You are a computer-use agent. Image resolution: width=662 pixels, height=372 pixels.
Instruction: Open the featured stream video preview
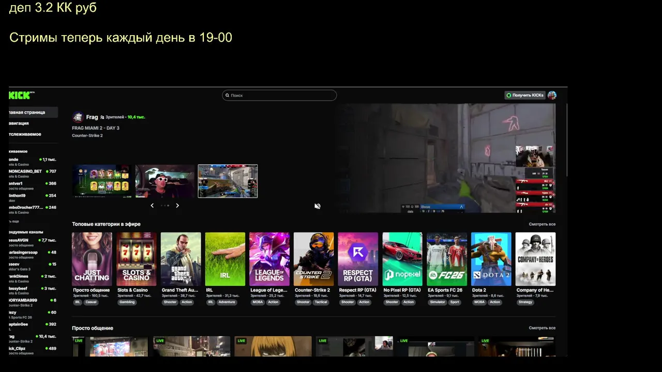[x=446, y=158]
